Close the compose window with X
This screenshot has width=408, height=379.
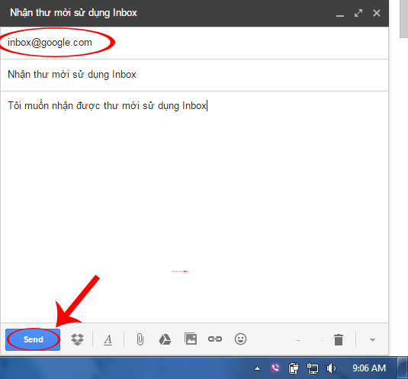(x=377, y=13)
